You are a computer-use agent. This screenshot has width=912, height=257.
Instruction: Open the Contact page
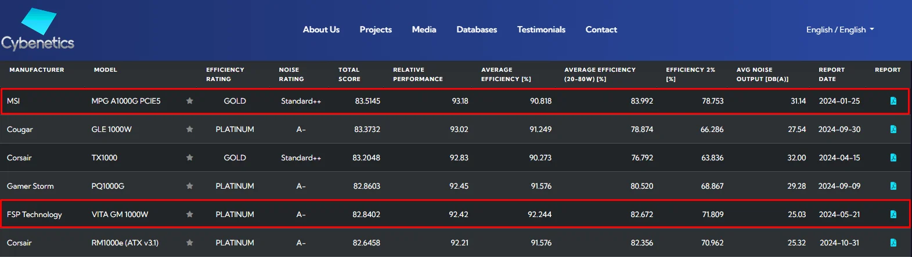tap(601, 30)
